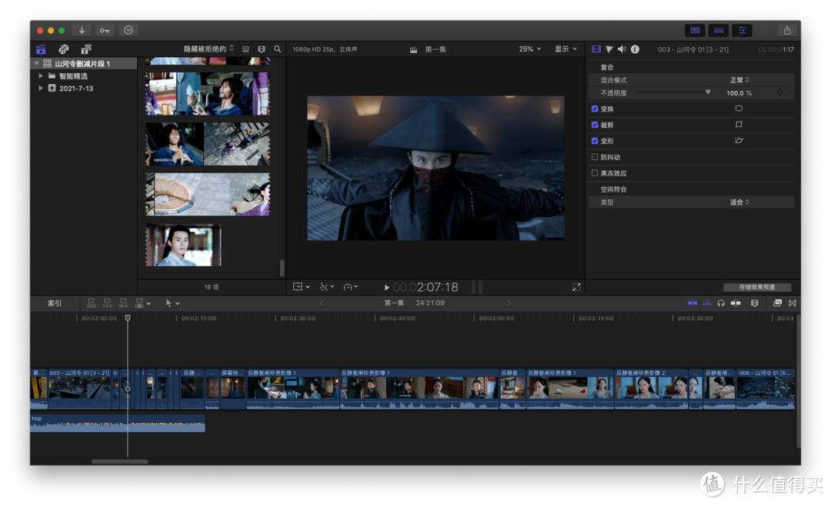Click the share icon in the title bar
Viewport: 831px width, 505px height.
(x=786, y=29)
